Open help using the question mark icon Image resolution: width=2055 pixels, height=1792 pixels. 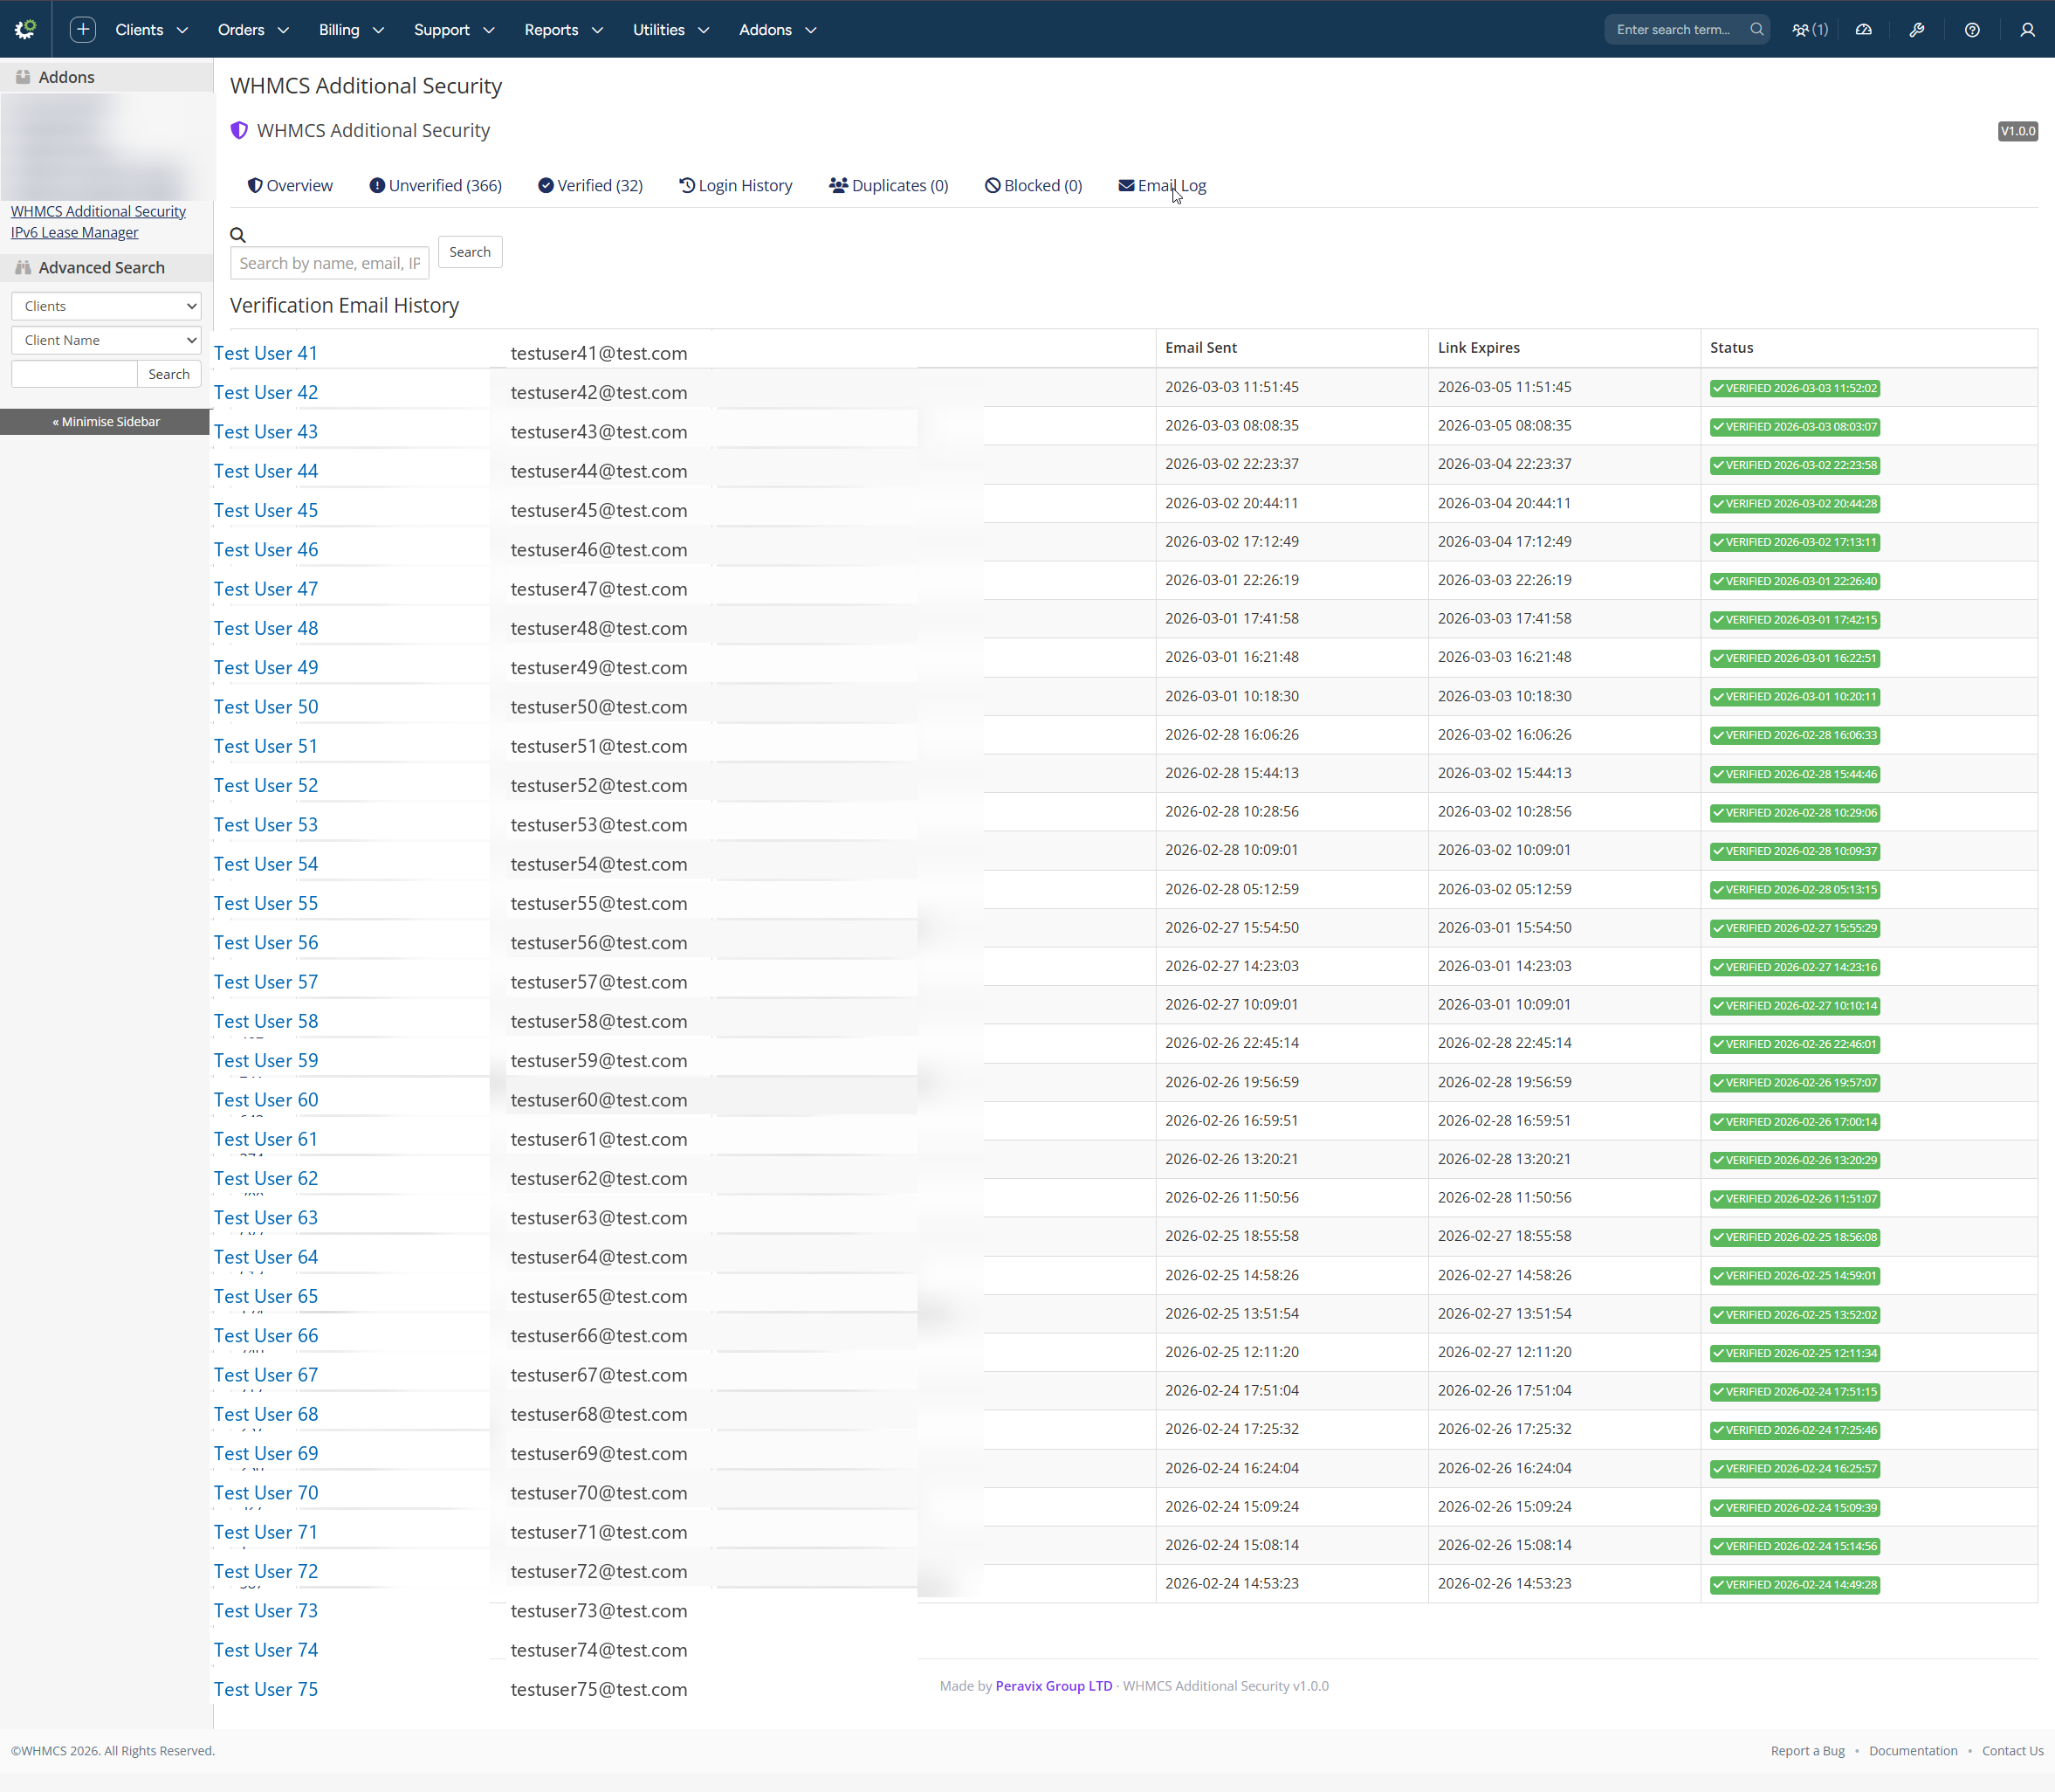click(1972, 29)
